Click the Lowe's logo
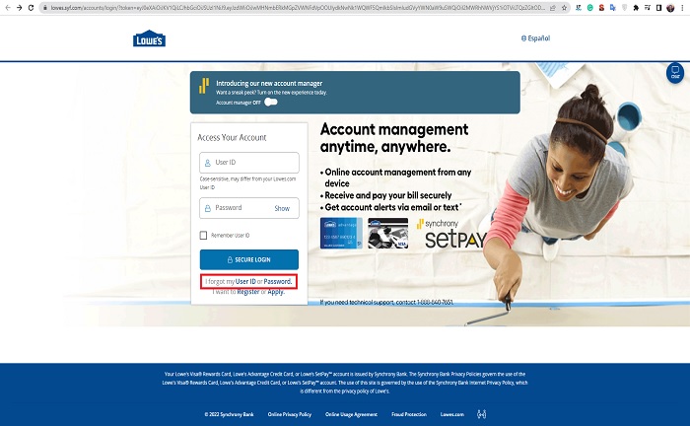Image resolution: width=690 pixels, height=426 pixels. click(149, 38)
